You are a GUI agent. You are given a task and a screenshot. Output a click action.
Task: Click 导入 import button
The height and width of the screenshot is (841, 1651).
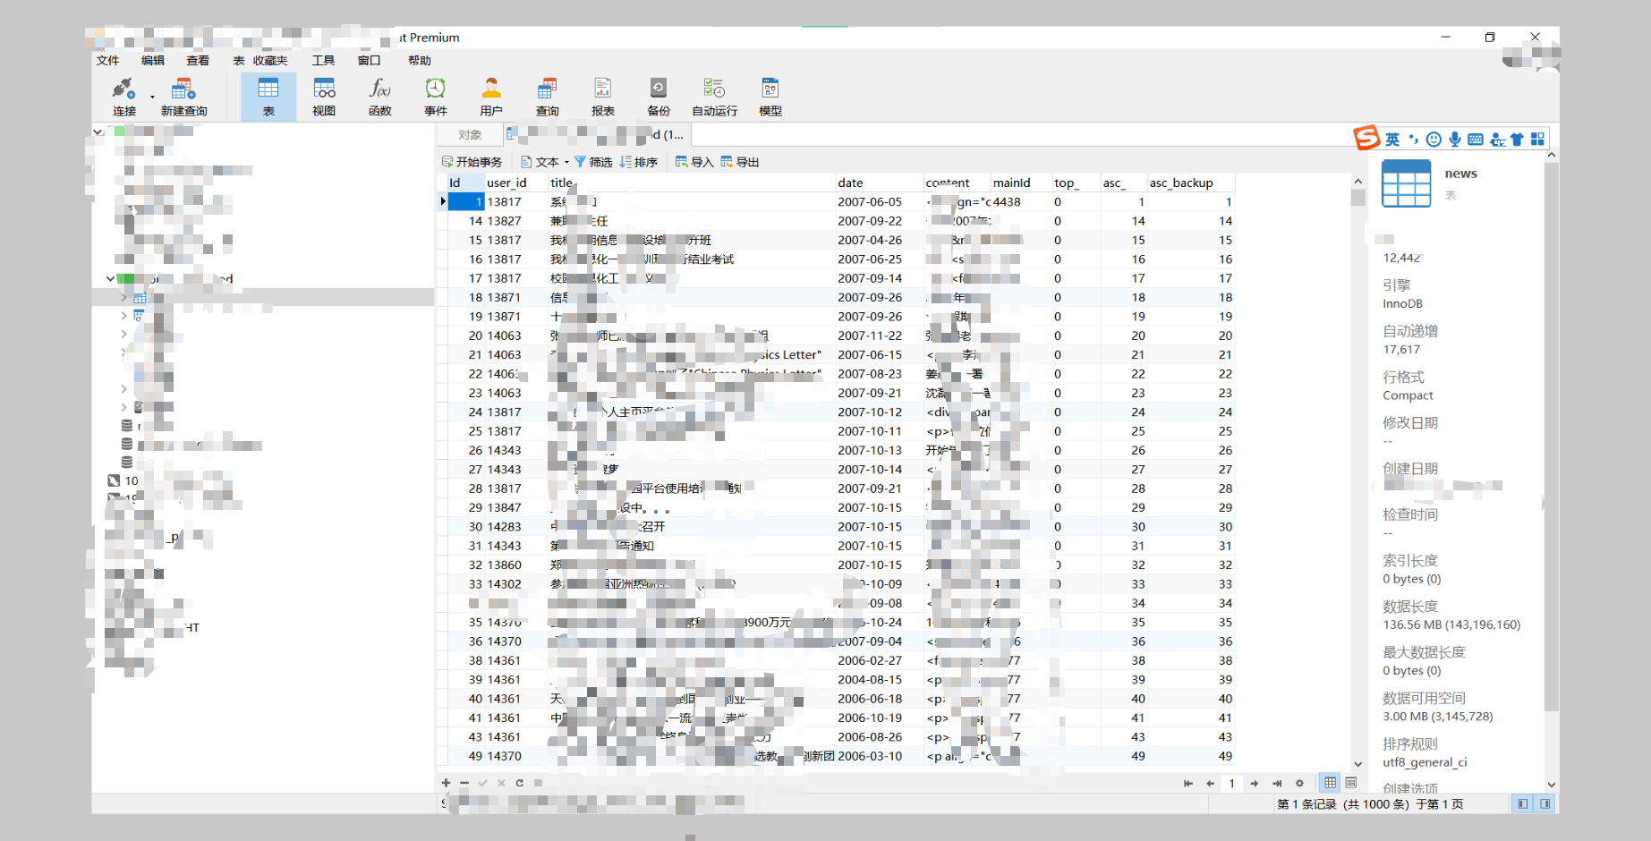pos(694,162)
